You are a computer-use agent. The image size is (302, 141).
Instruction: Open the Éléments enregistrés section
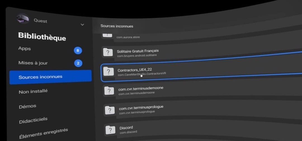(x=44, y=133)
